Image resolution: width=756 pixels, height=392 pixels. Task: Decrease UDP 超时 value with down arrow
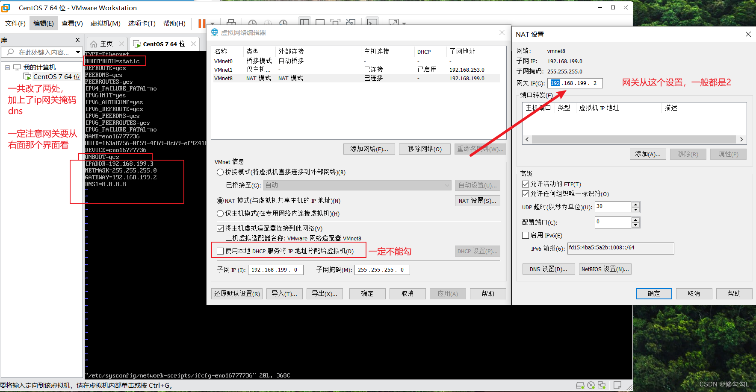[x=636, y=210]
